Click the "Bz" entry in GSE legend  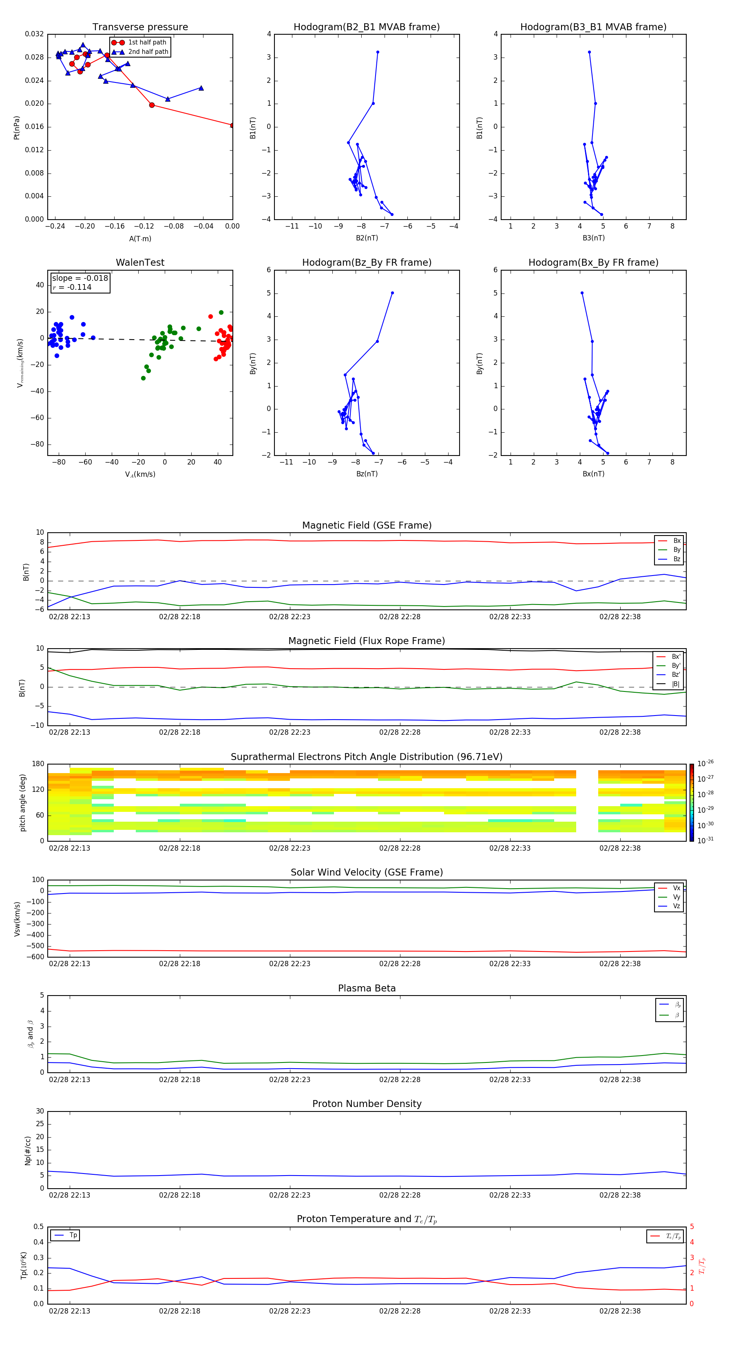click(x=669, y=559)
